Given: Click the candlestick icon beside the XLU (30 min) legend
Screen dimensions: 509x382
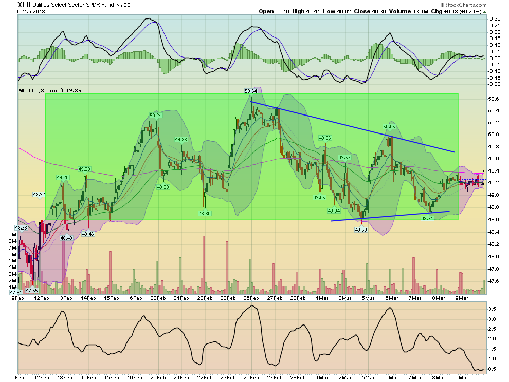Looking at the screenshot, I should [22, 90].
